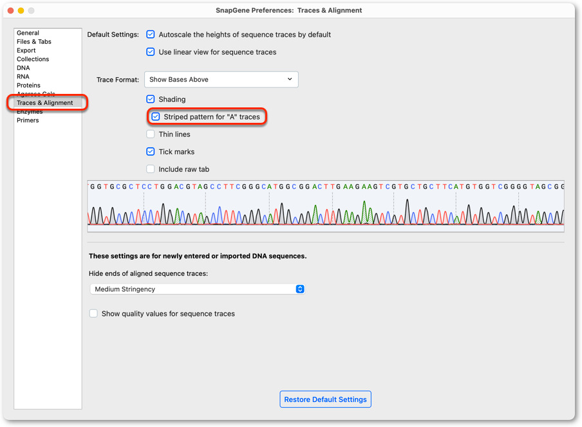
Task: Enable Include raw tab checkbox
Action: 150,169
